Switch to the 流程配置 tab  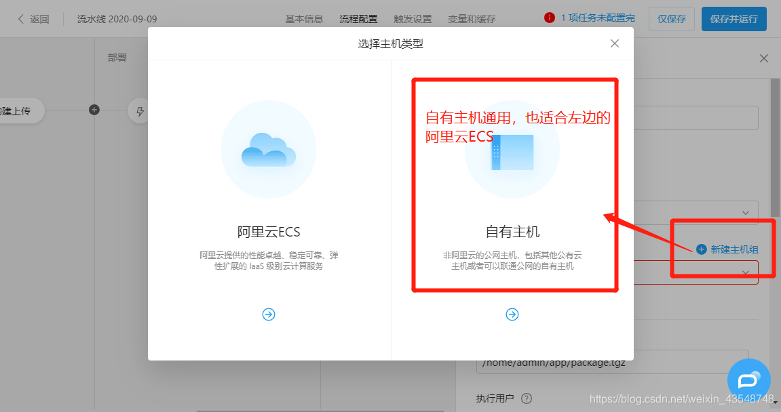(359, 19)
